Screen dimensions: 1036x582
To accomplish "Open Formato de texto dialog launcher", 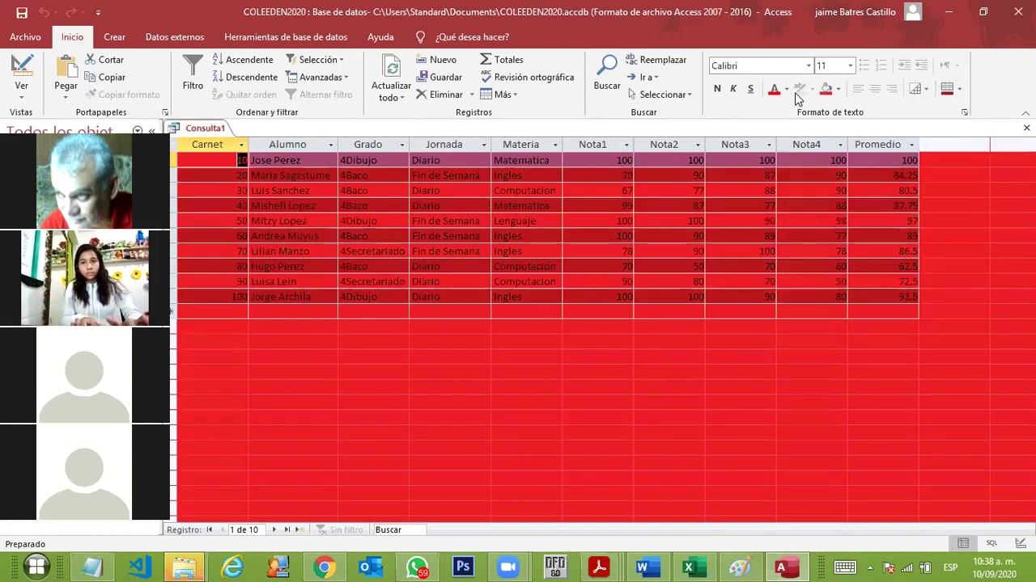I will pyautogui.click(x=964, y=112).
